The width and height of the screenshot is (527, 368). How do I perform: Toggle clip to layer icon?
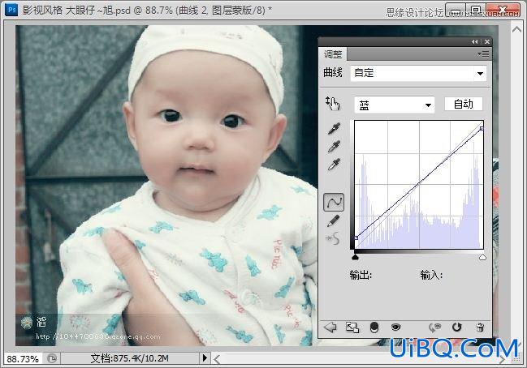pos(374,327)
